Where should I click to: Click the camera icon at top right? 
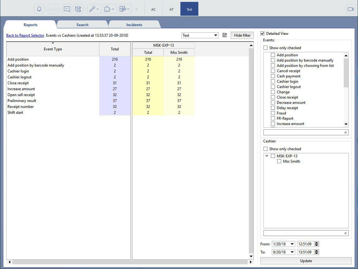pyautogui.click(x=350, y=9)
